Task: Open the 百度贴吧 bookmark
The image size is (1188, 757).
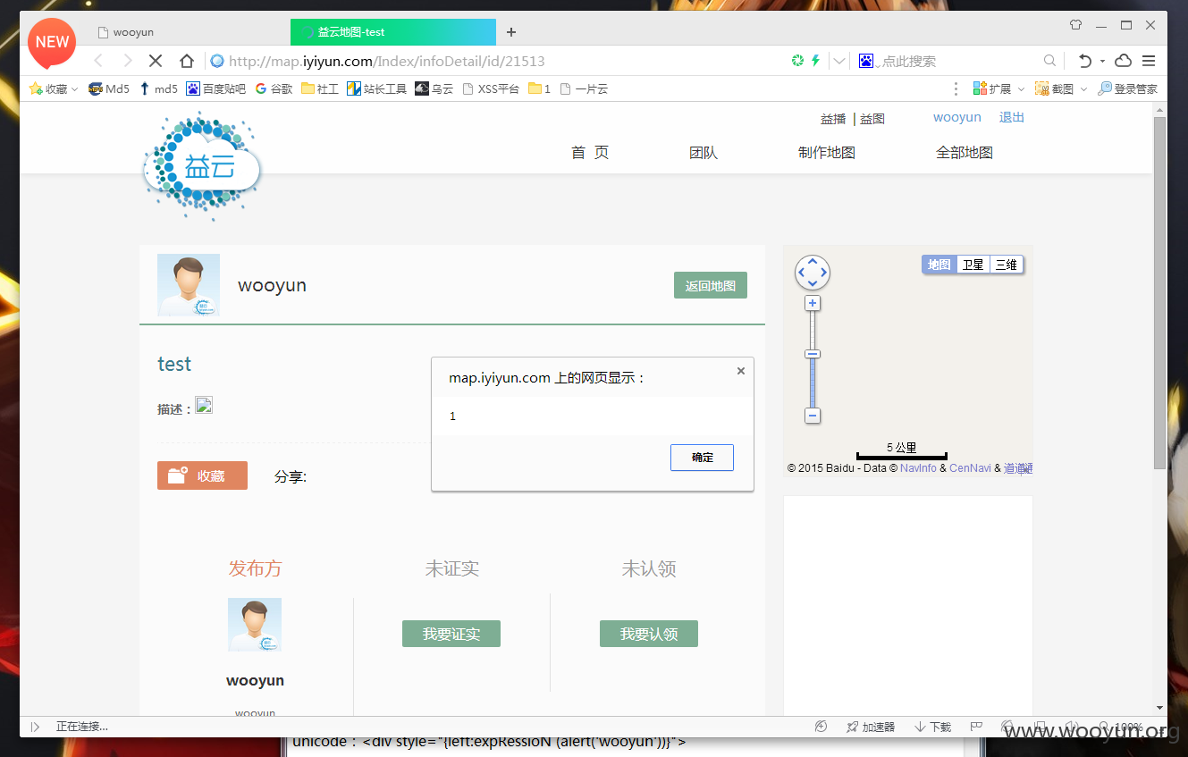Action: [215, 88]
